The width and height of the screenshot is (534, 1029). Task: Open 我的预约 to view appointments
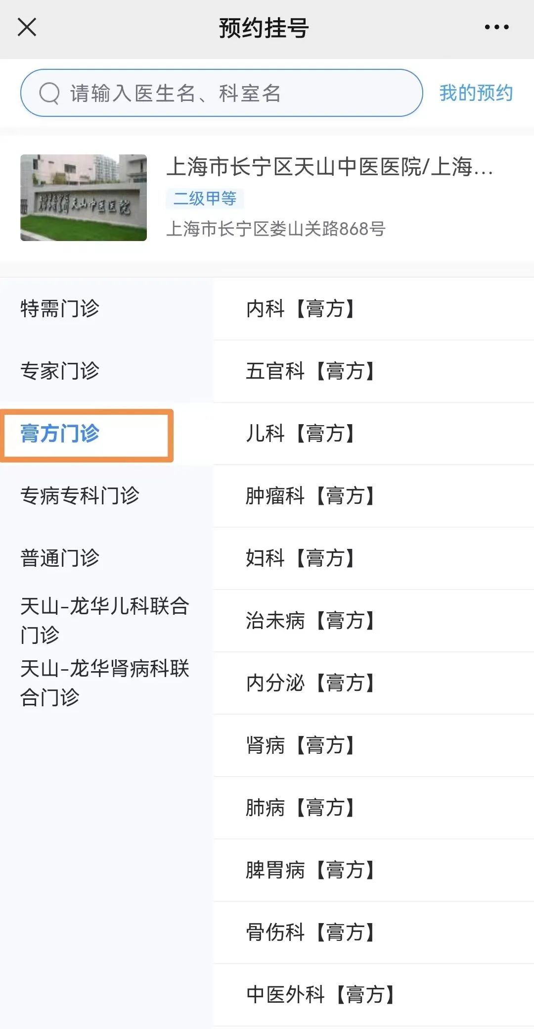[x=476, y=92]
